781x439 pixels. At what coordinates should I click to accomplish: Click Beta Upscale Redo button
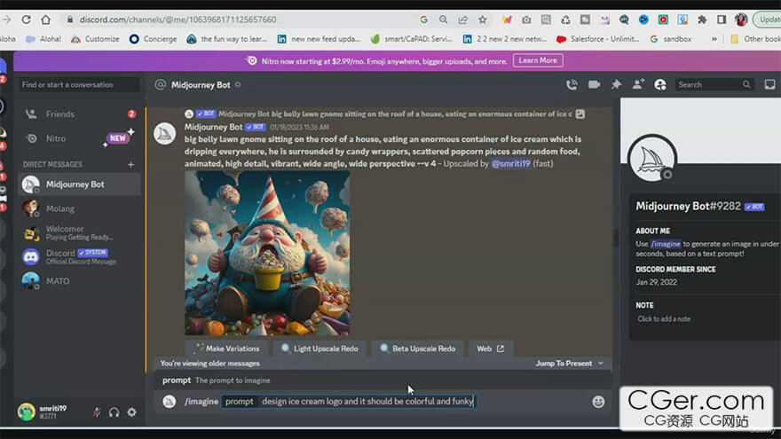click(x=417, y=349)
